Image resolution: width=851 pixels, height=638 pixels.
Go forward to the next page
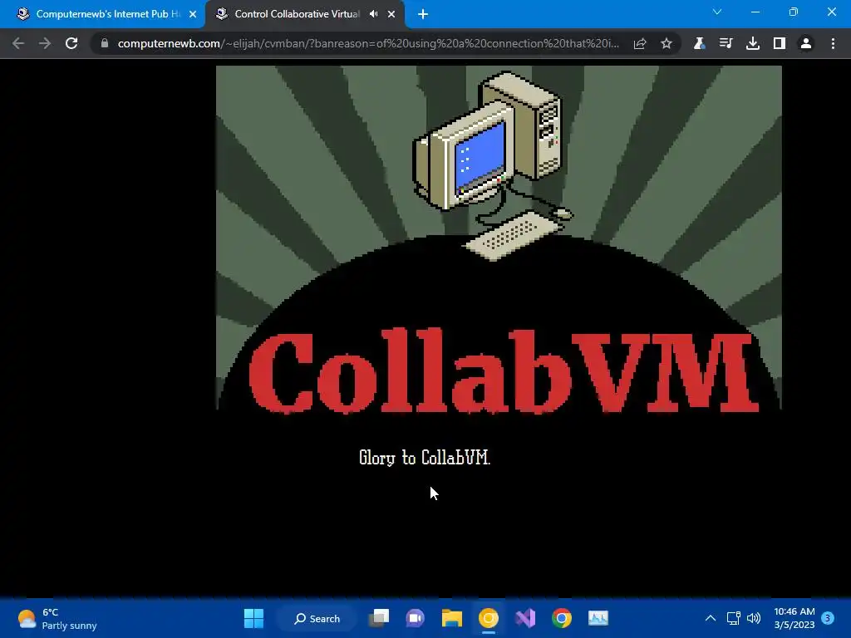(x=45, y=43)
